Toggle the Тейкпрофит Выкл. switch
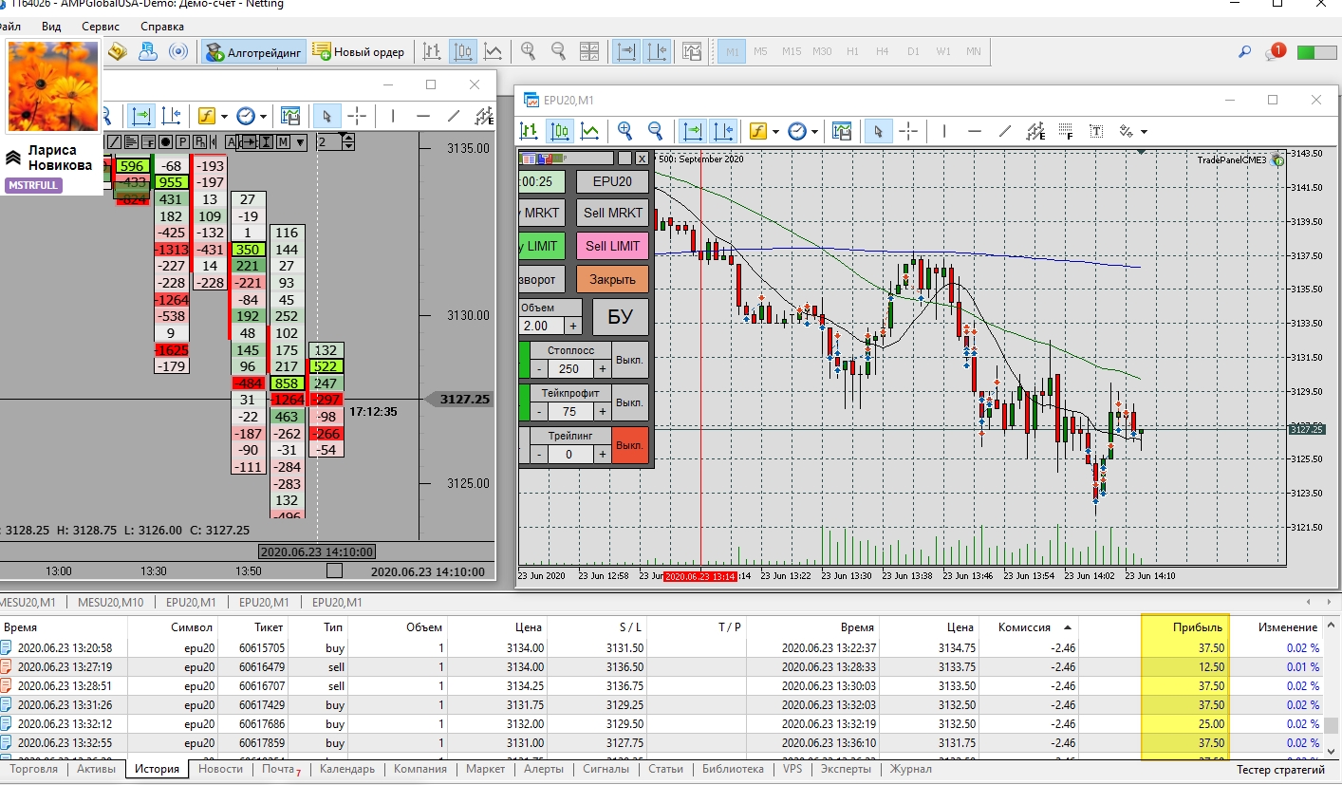This screenshot has width=1342, height=785. point(630,402)
